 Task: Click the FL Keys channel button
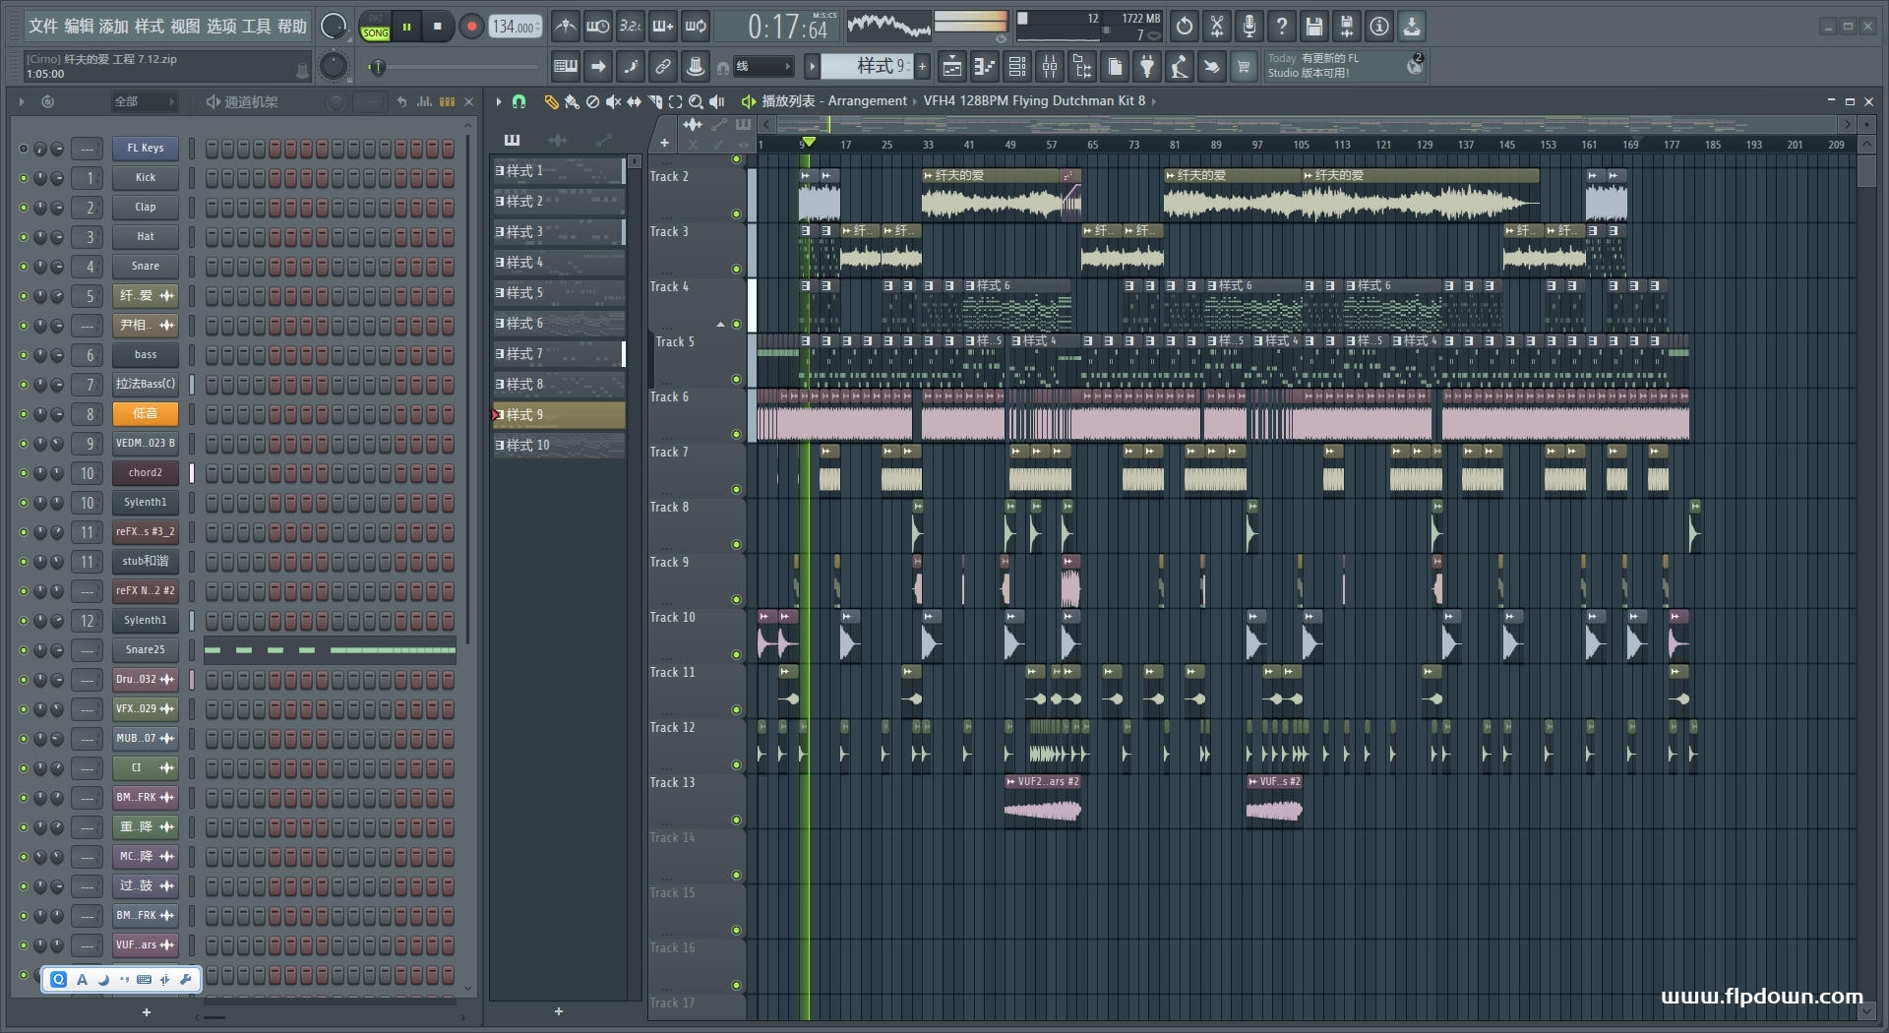pyautogui.click(x=145, y=149)
